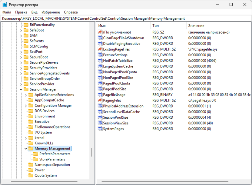This screenshot has width=252, height=185.
Task: Click the value c:\pagefile.sys 0 0
Action: click(202, 100)
